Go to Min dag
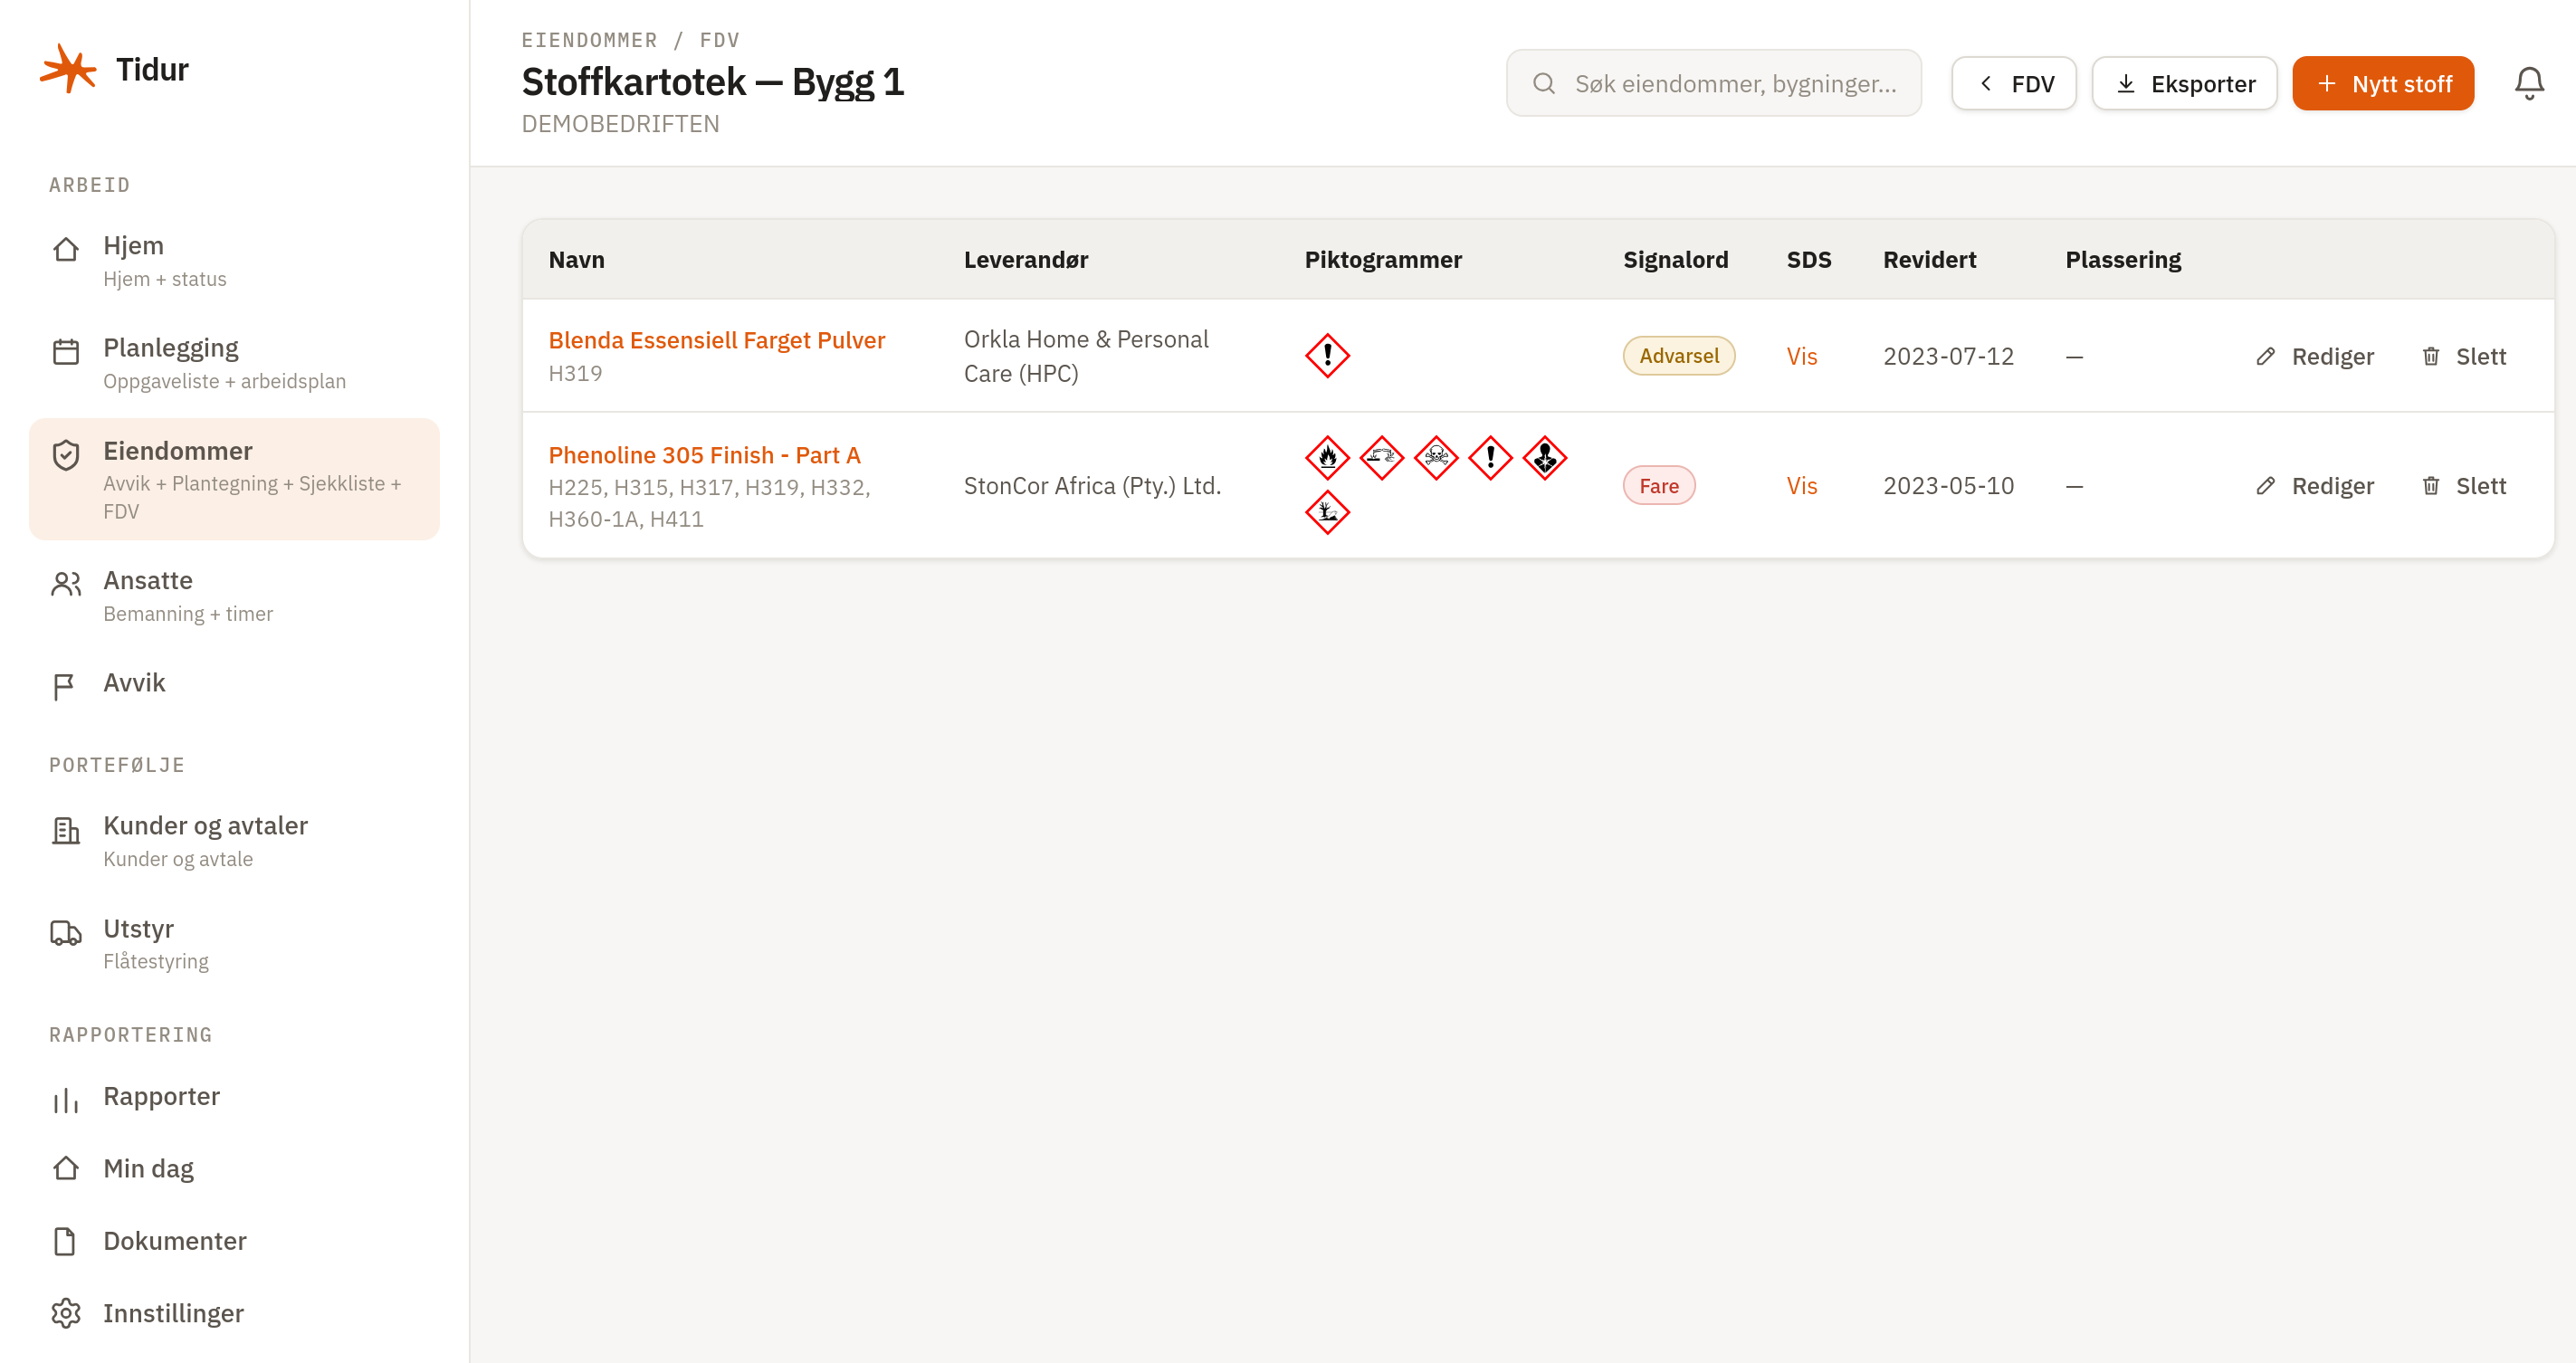The height and width of the screenshot is (1363, 2576). pos(234,1169)
